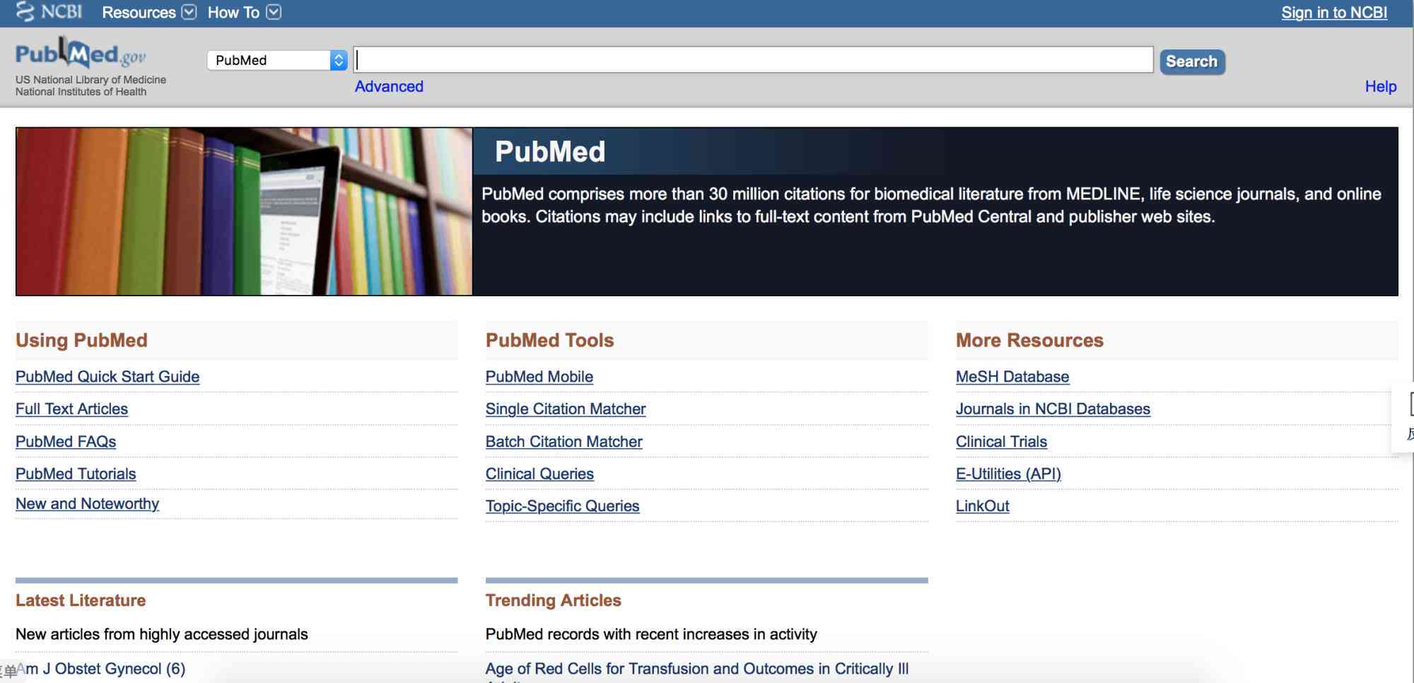Click the bookshelf banner image

tap(244, 211)
